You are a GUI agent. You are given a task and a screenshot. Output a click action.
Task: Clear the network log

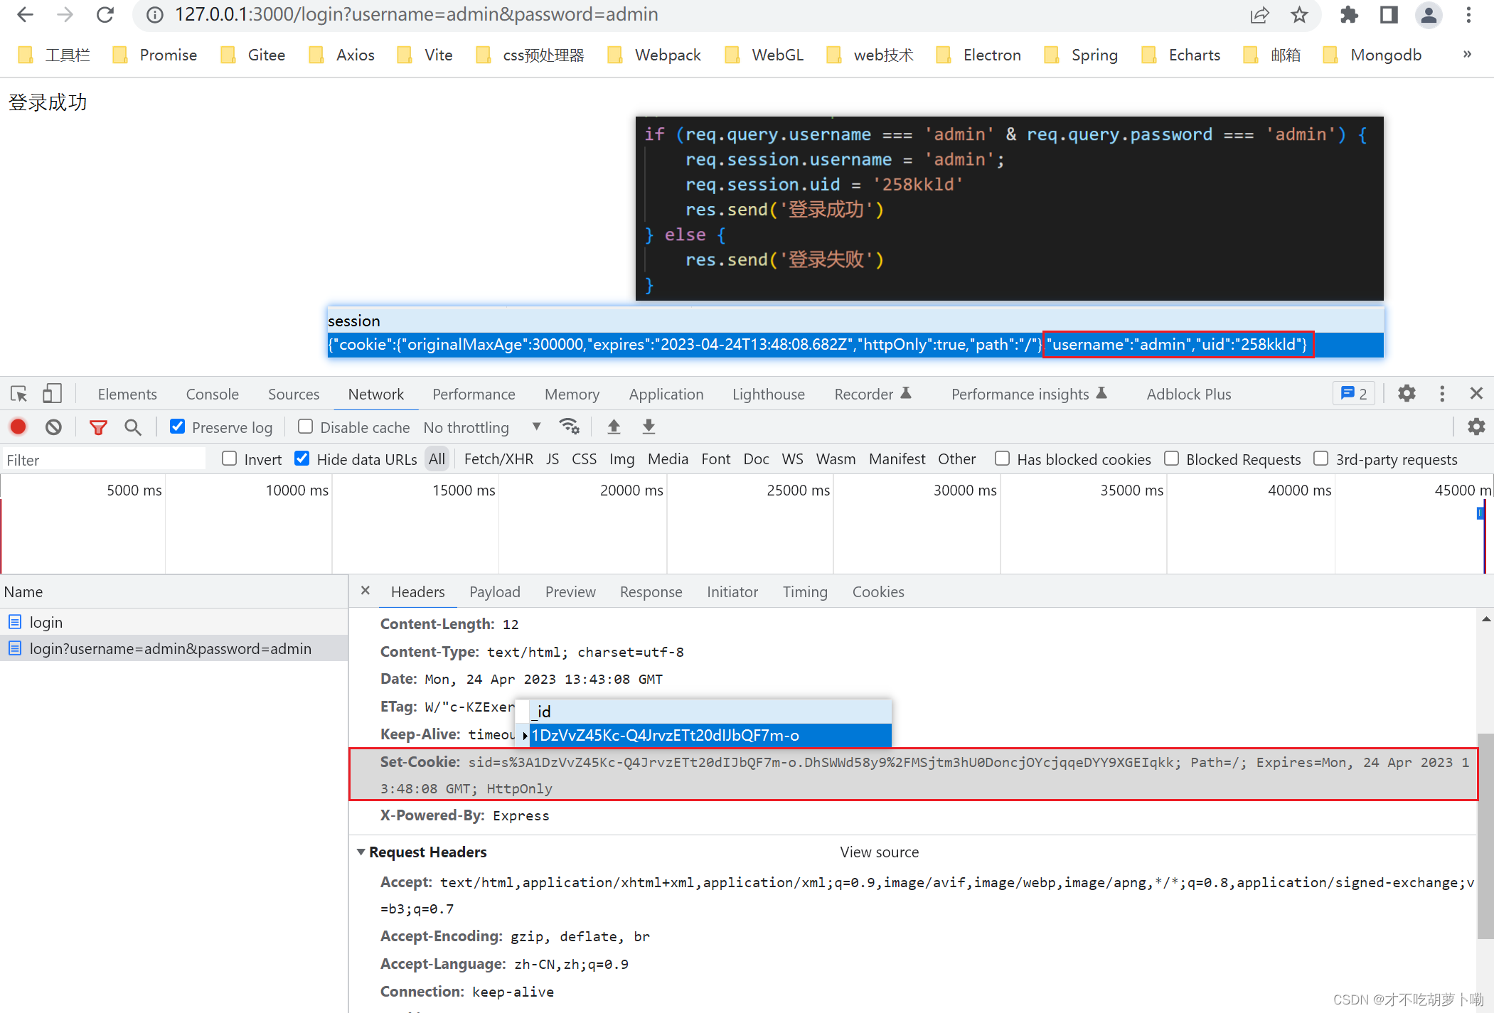point(53,427)
